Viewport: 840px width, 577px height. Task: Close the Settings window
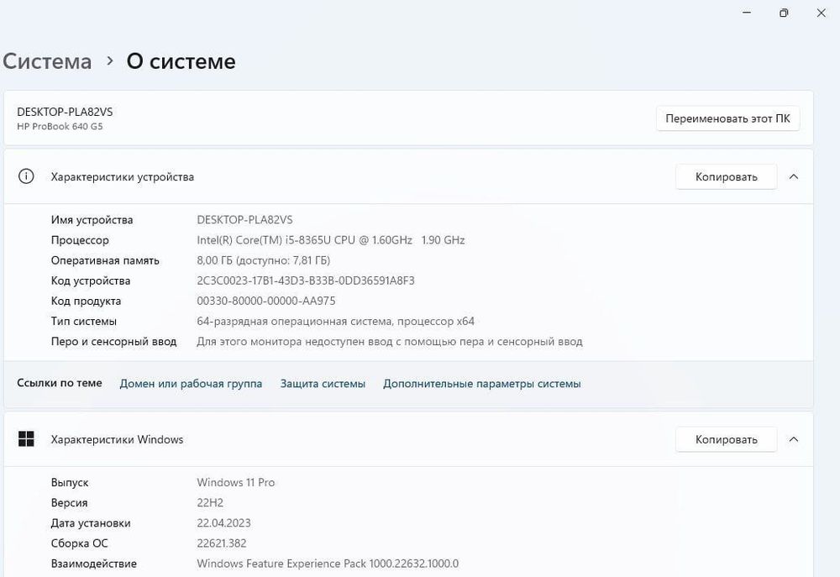click(821, 13)
